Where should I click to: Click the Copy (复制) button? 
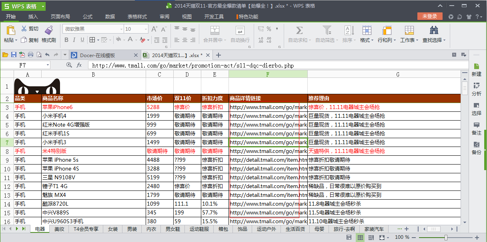click(29, 40)
